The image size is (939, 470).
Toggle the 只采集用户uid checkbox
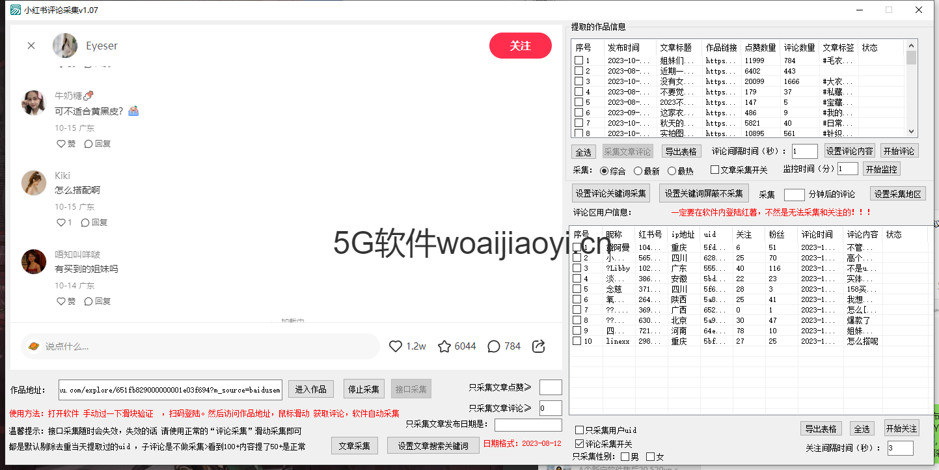tap(579, 430)
